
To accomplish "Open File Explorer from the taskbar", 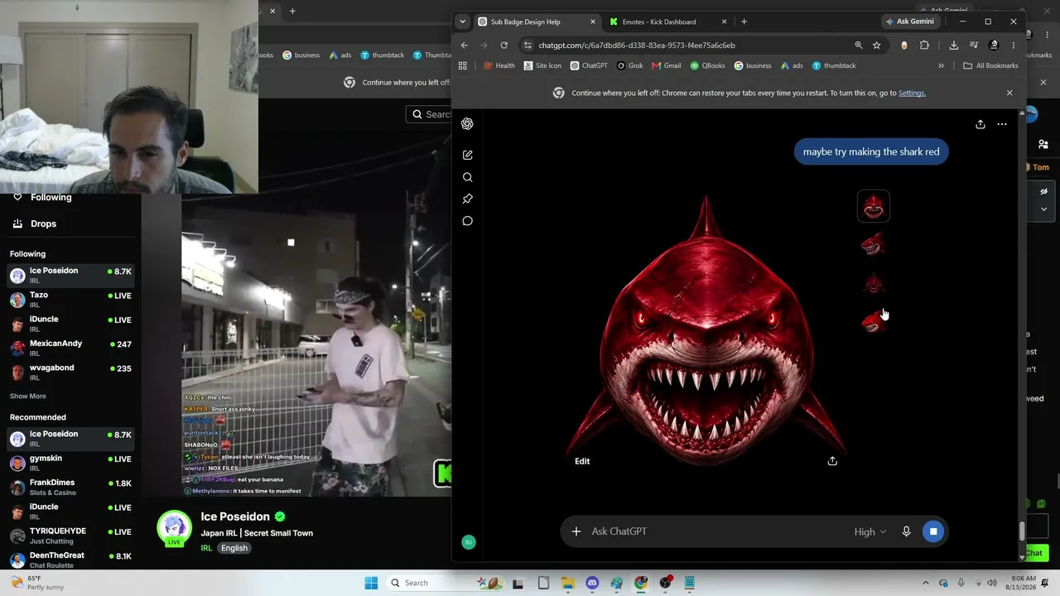I will click(568, 583).
